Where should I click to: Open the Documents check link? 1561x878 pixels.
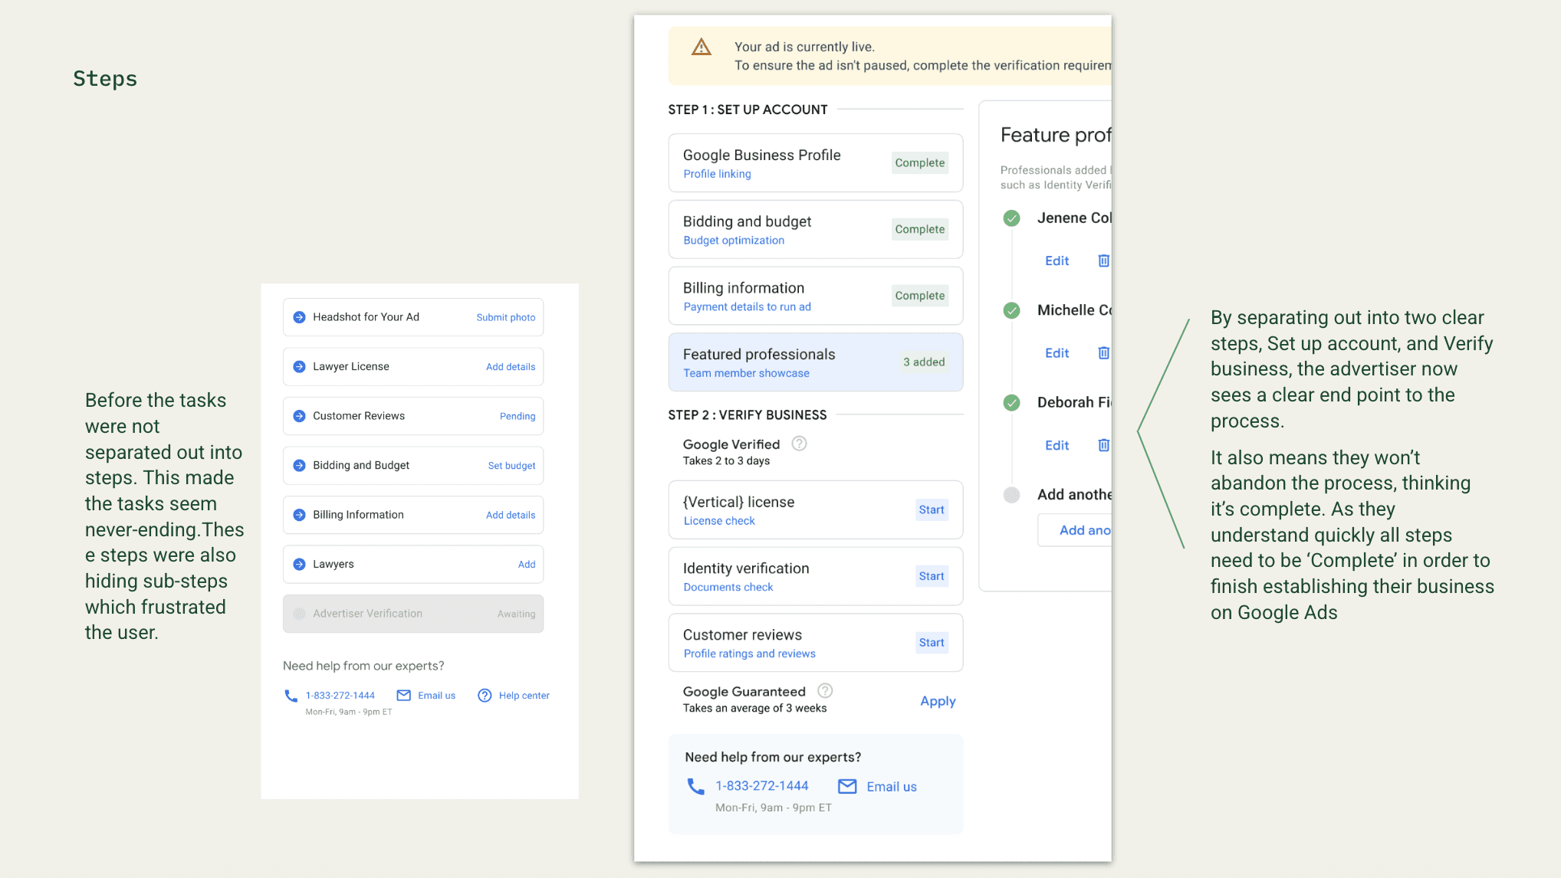pyautogui.click(x=728, y=587)
